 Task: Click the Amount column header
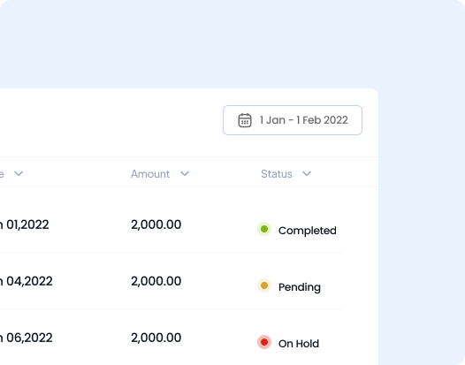(150, 174)
